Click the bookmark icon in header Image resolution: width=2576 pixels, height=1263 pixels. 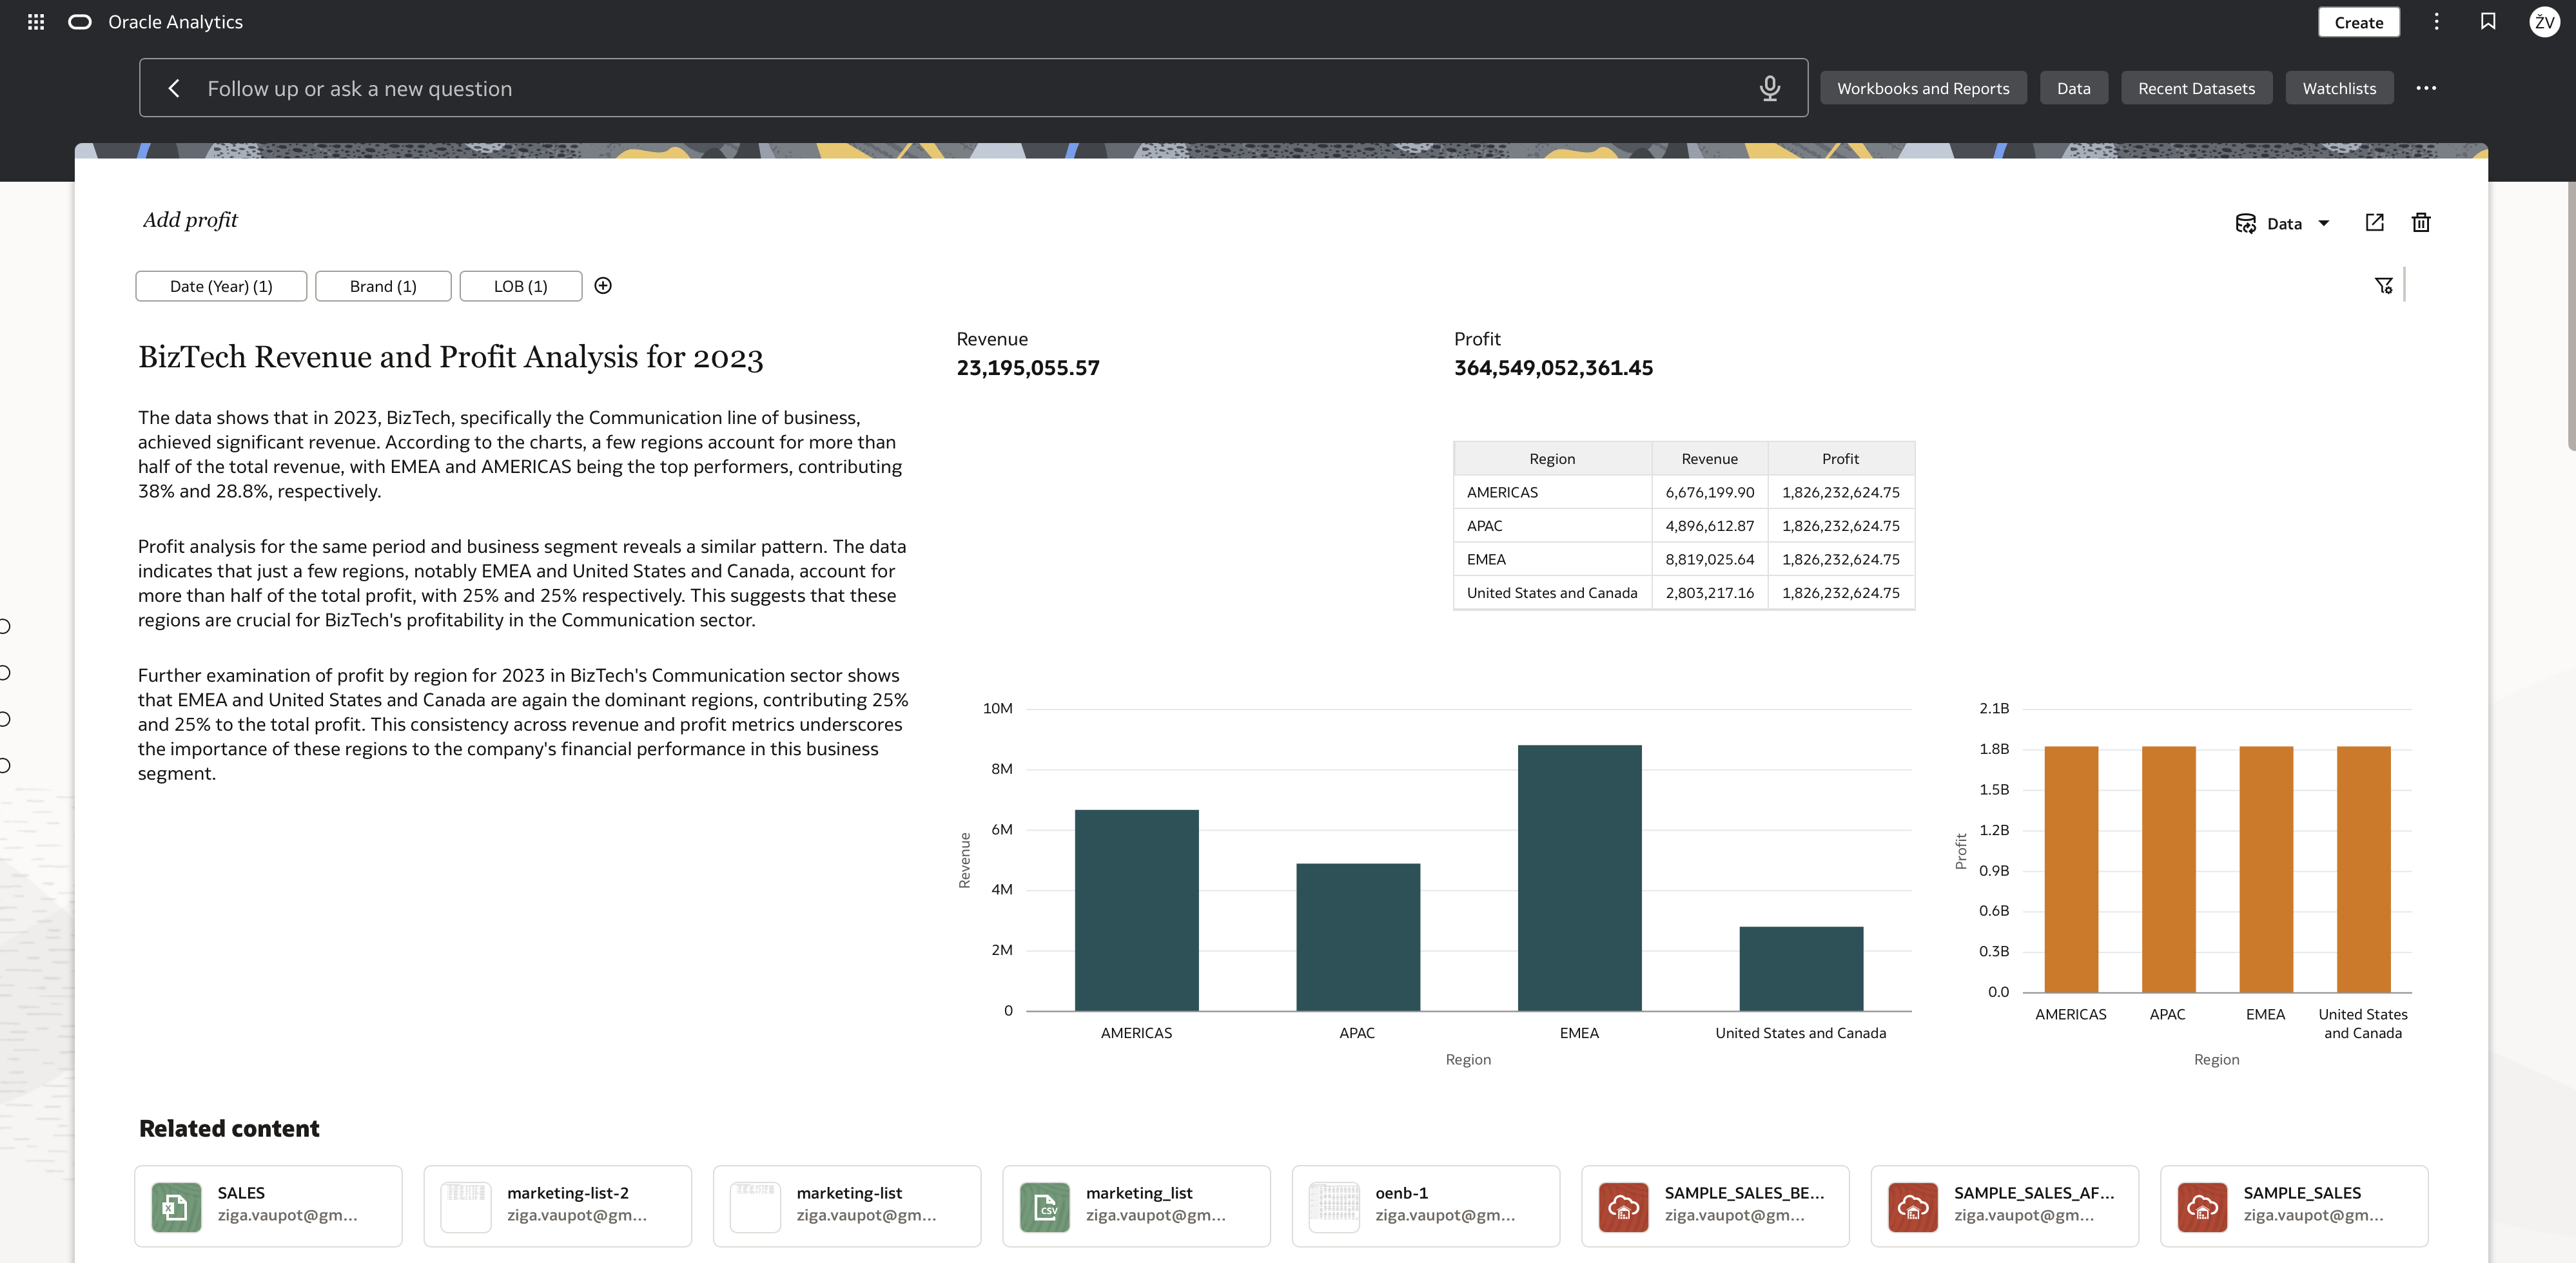(x=2488, y=22)
